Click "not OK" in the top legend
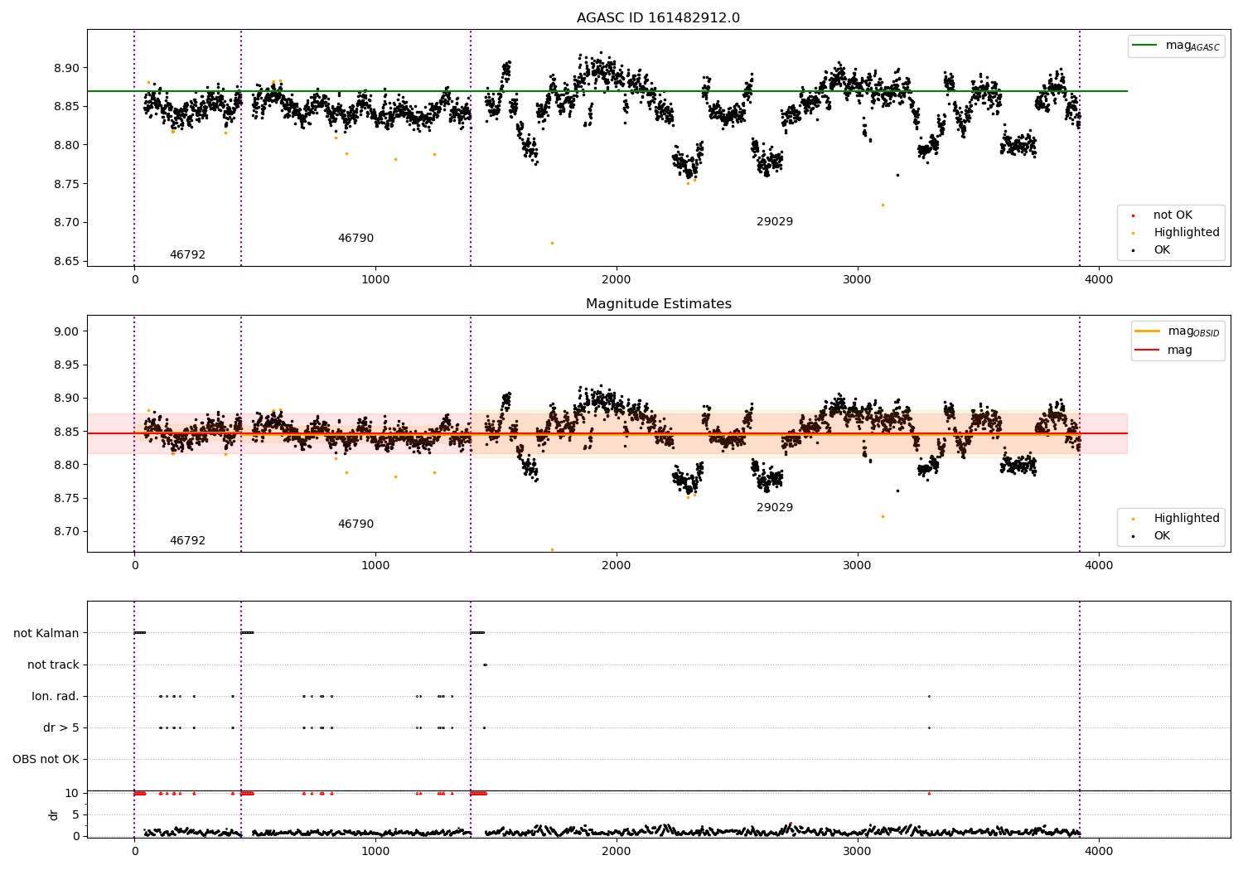 tap(1173, 215)
